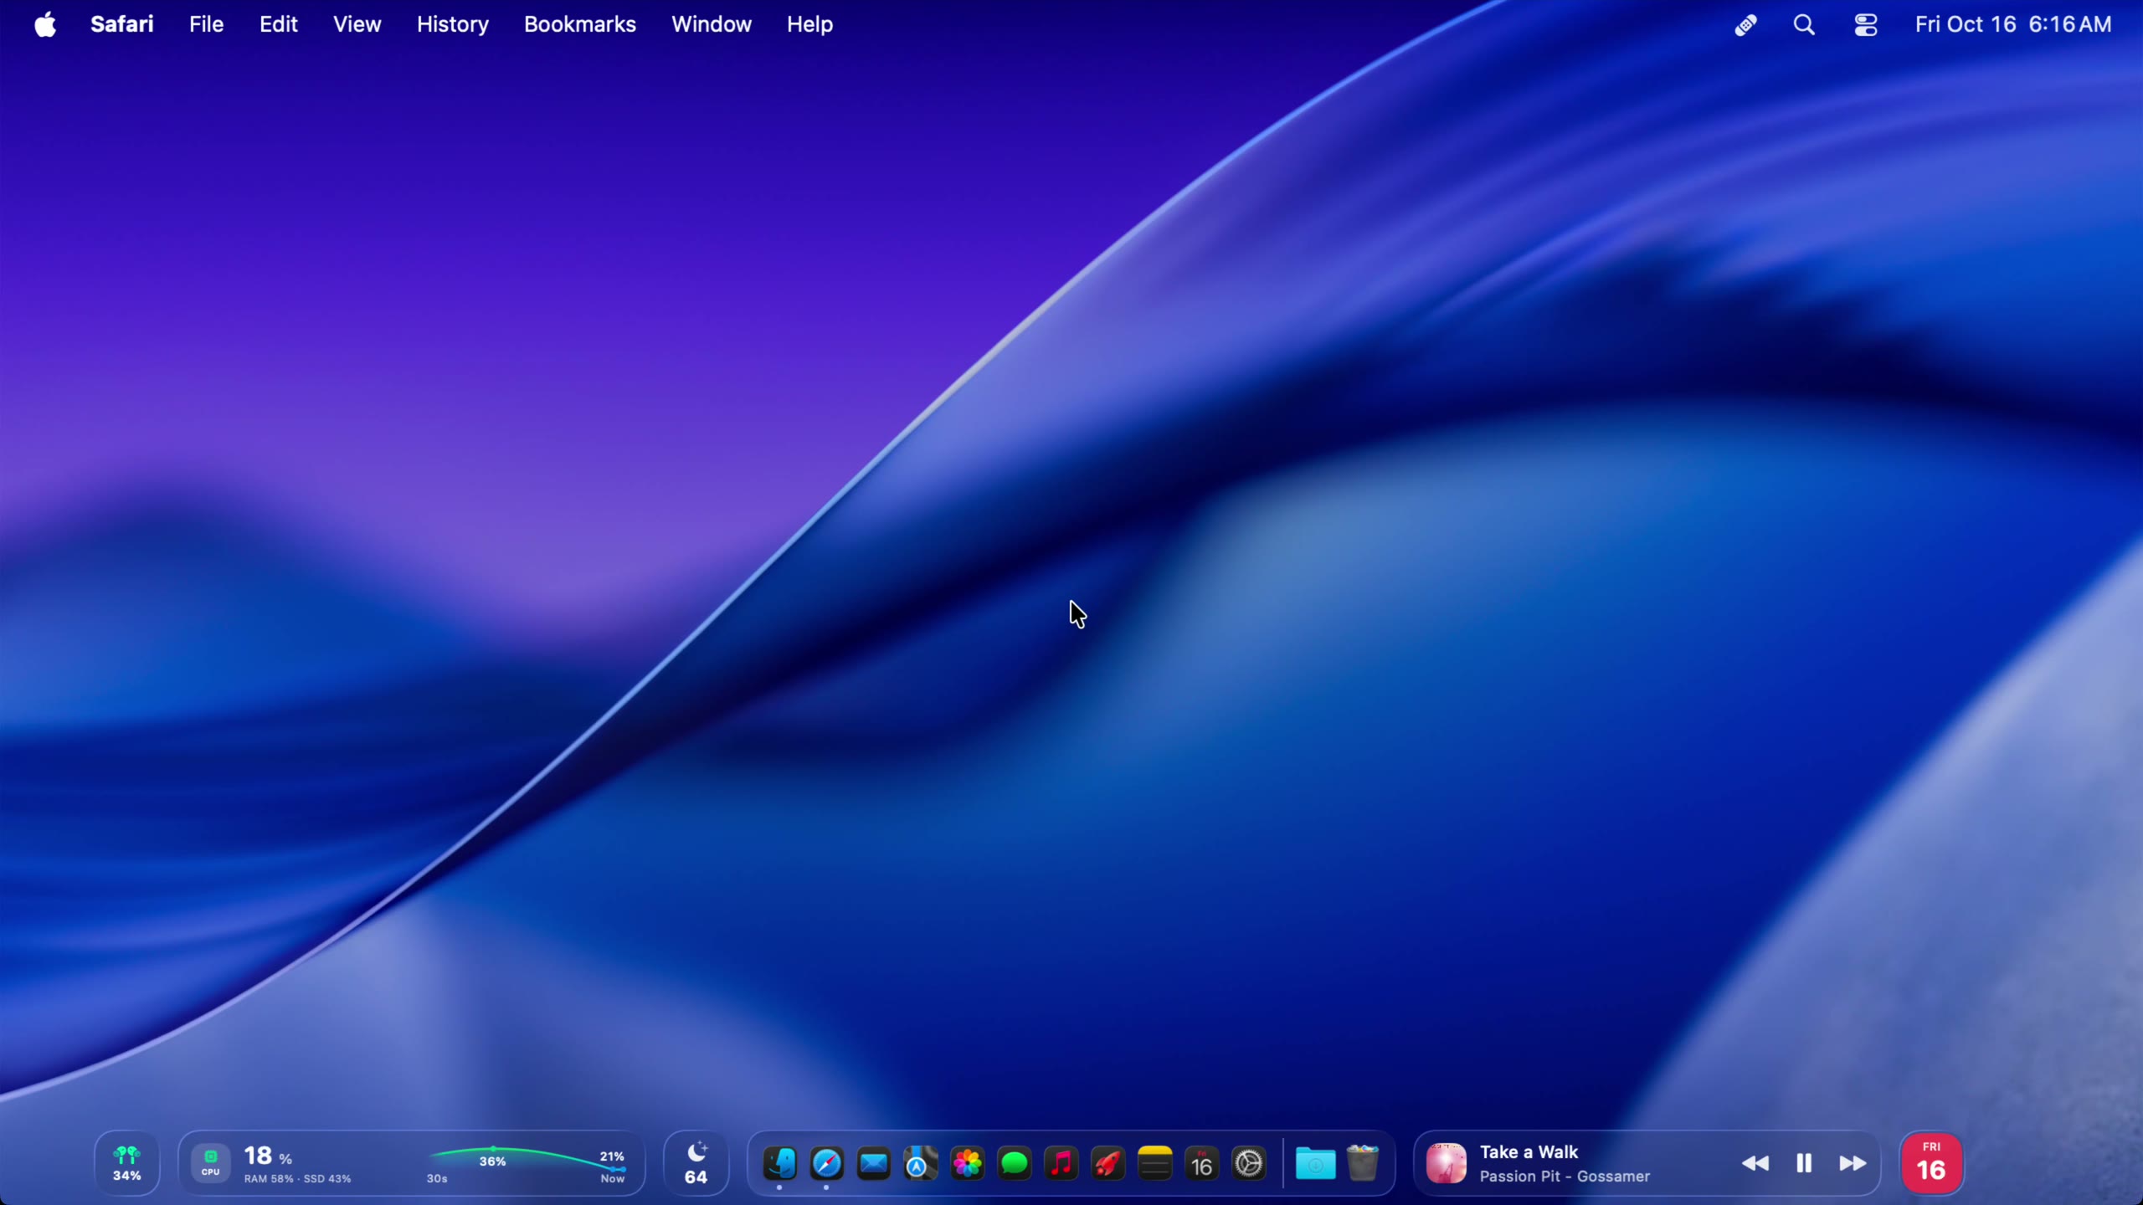Open the Maps app in dock
2143x1205 pixels.
coord(921,1163)
